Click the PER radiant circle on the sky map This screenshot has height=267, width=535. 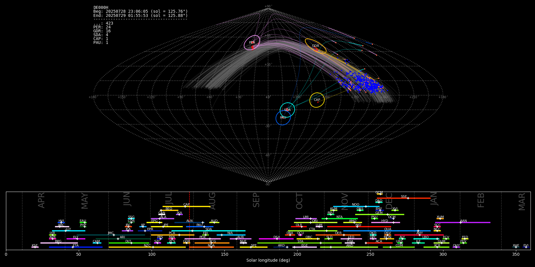pos(252,43)
